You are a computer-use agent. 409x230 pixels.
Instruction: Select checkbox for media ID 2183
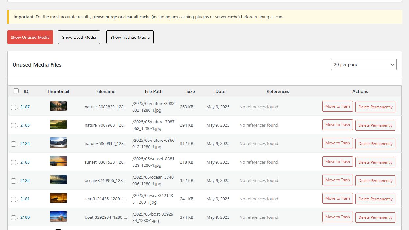tap(14, 162)
